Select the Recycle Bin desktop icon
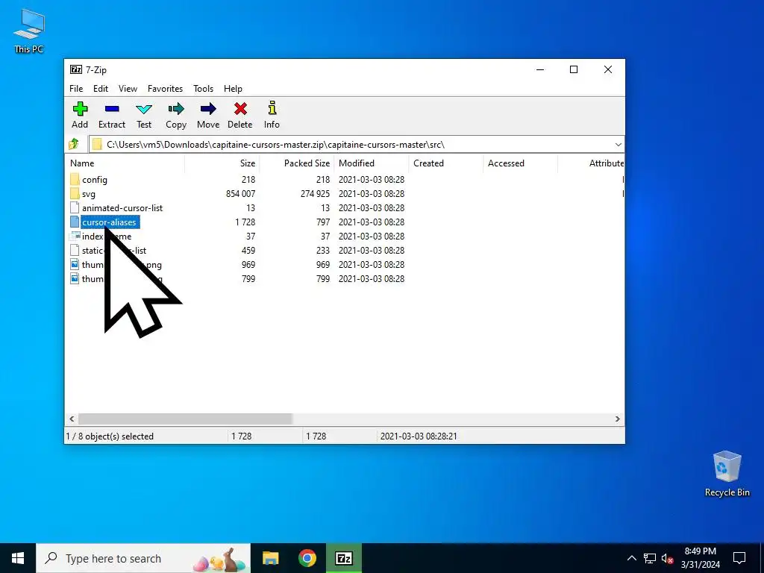 click(x=727, y=474)
